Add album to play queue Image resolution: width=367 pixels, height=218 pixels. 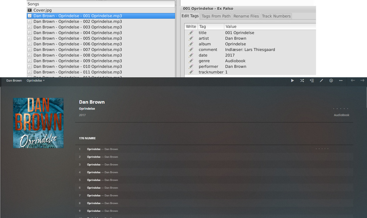coord(312,80)
